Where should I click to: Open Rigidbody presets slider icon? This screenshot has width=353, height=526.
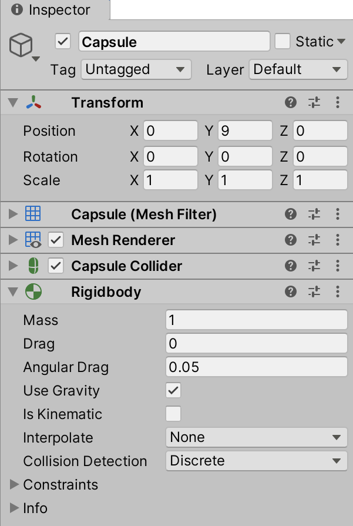click(314, 292)
